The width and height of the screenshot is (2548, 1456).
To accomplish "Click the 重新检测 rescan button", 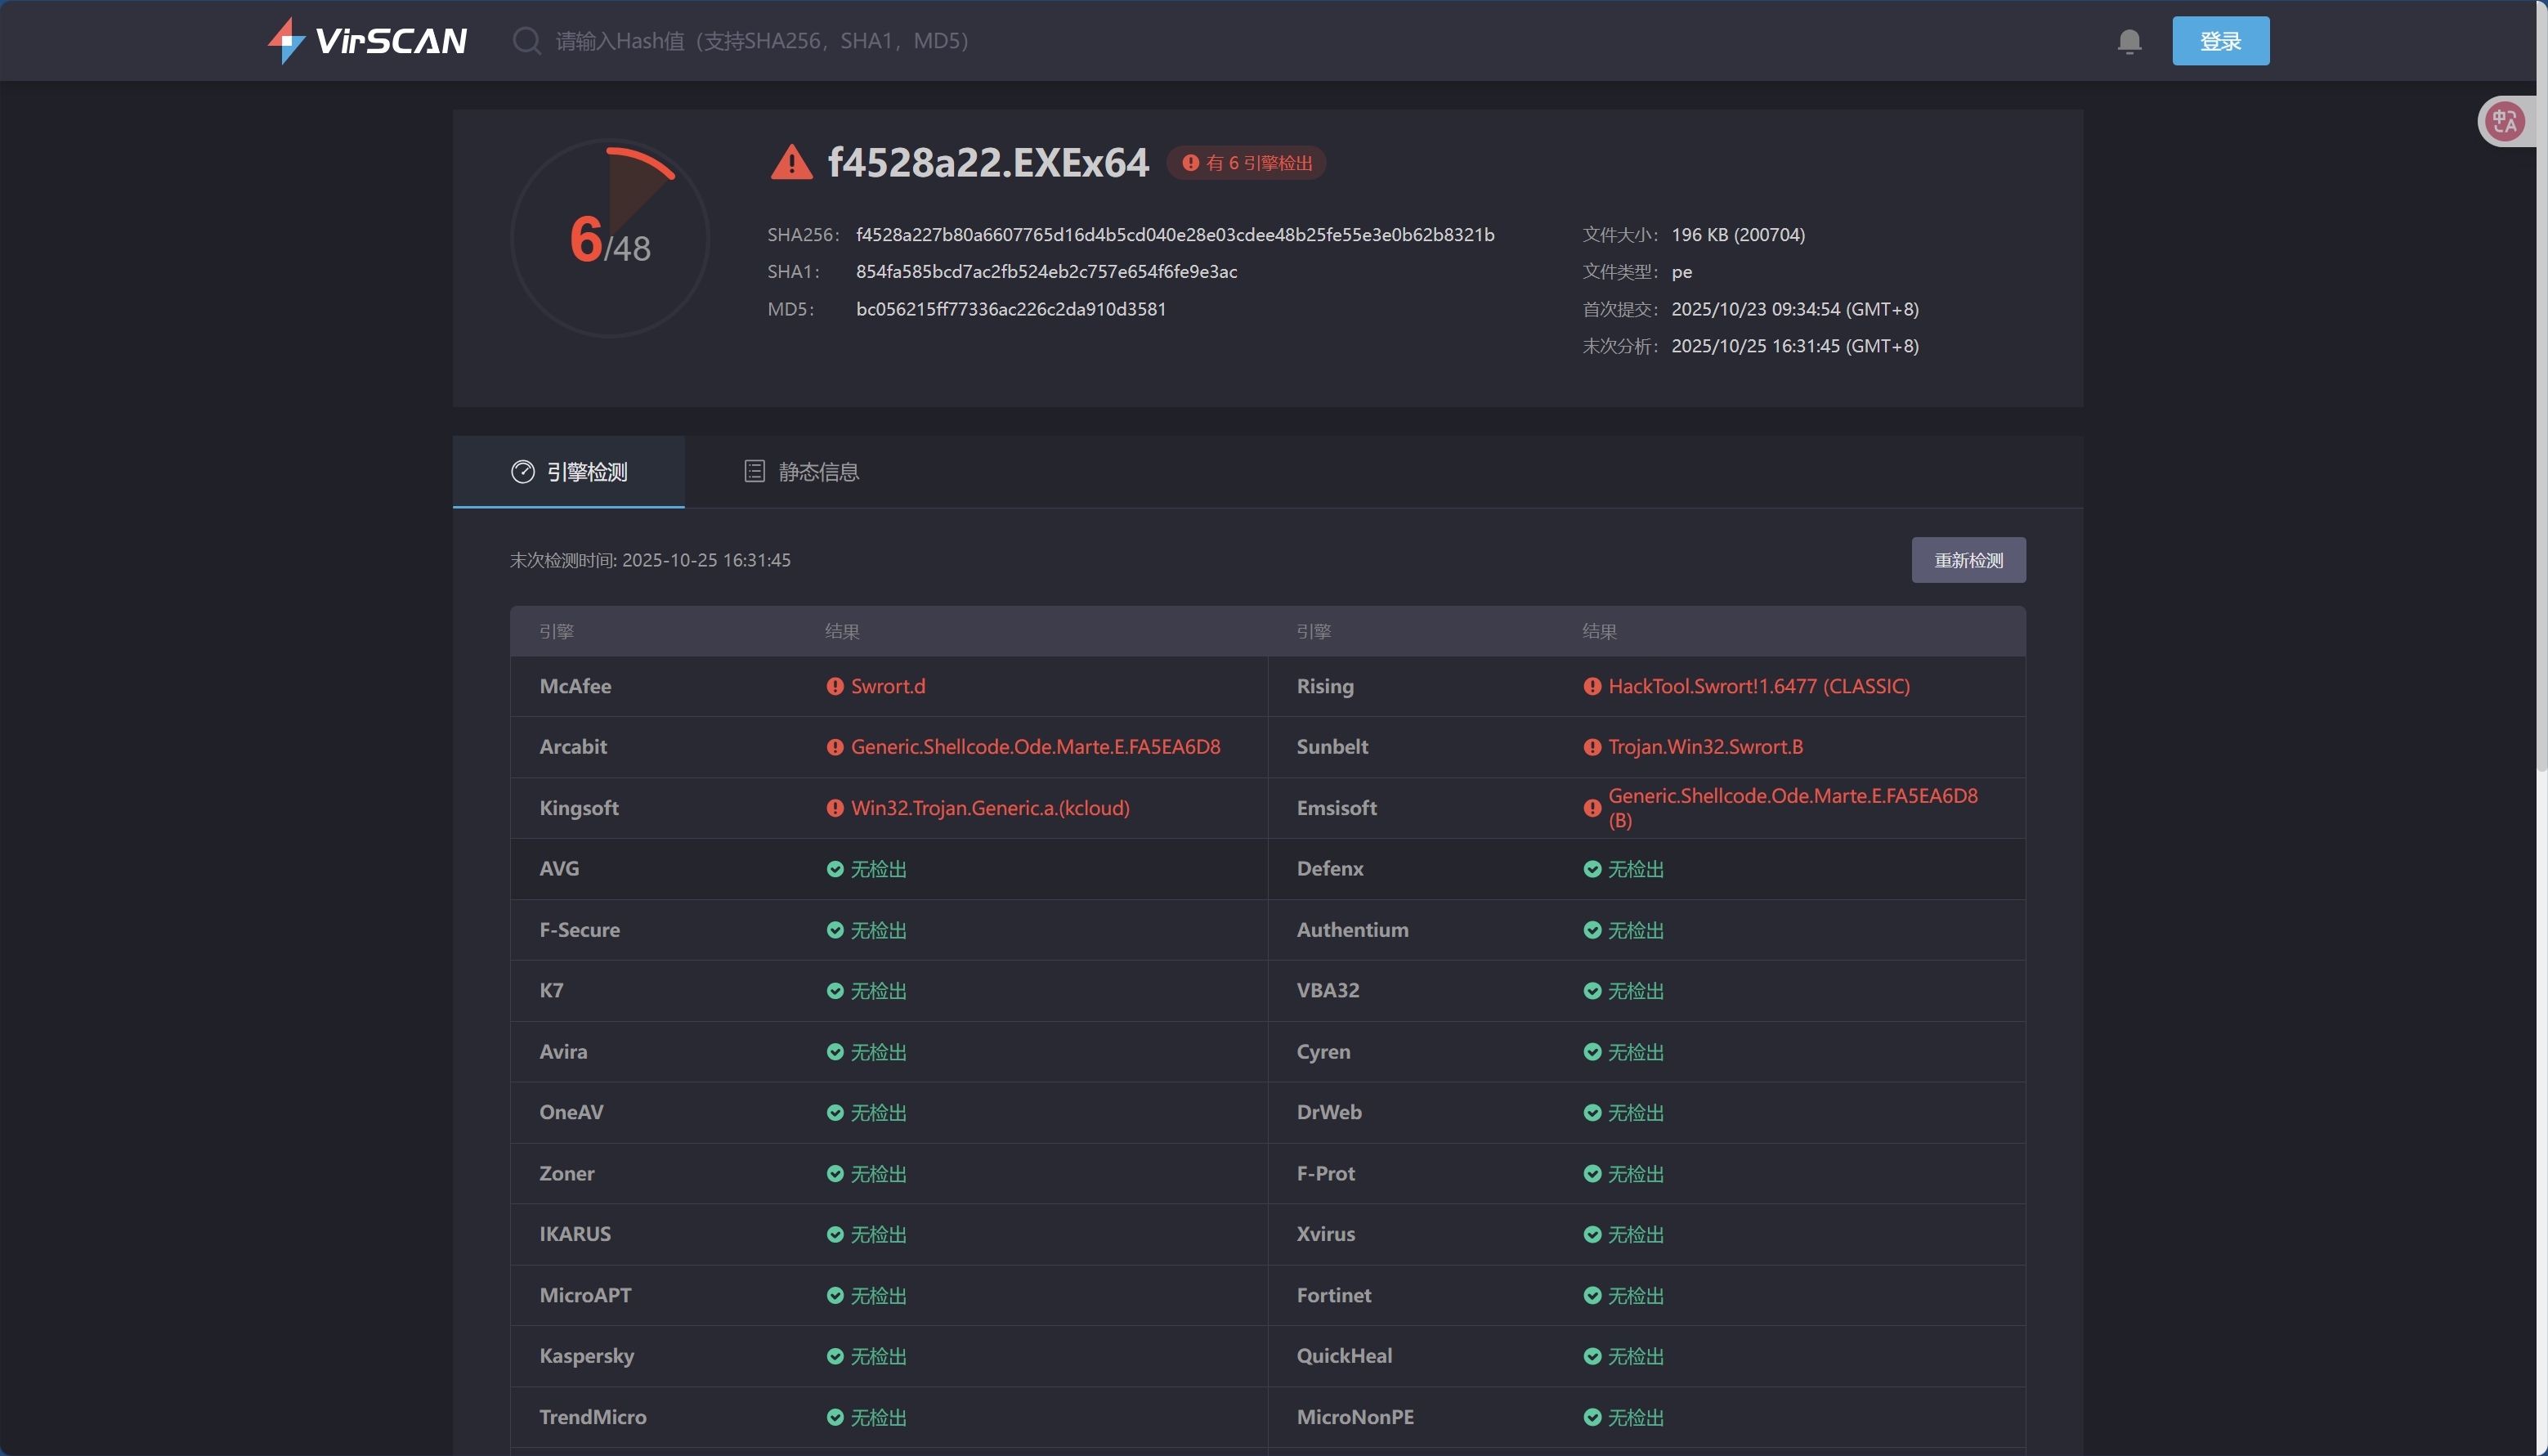I will 1968,560.
